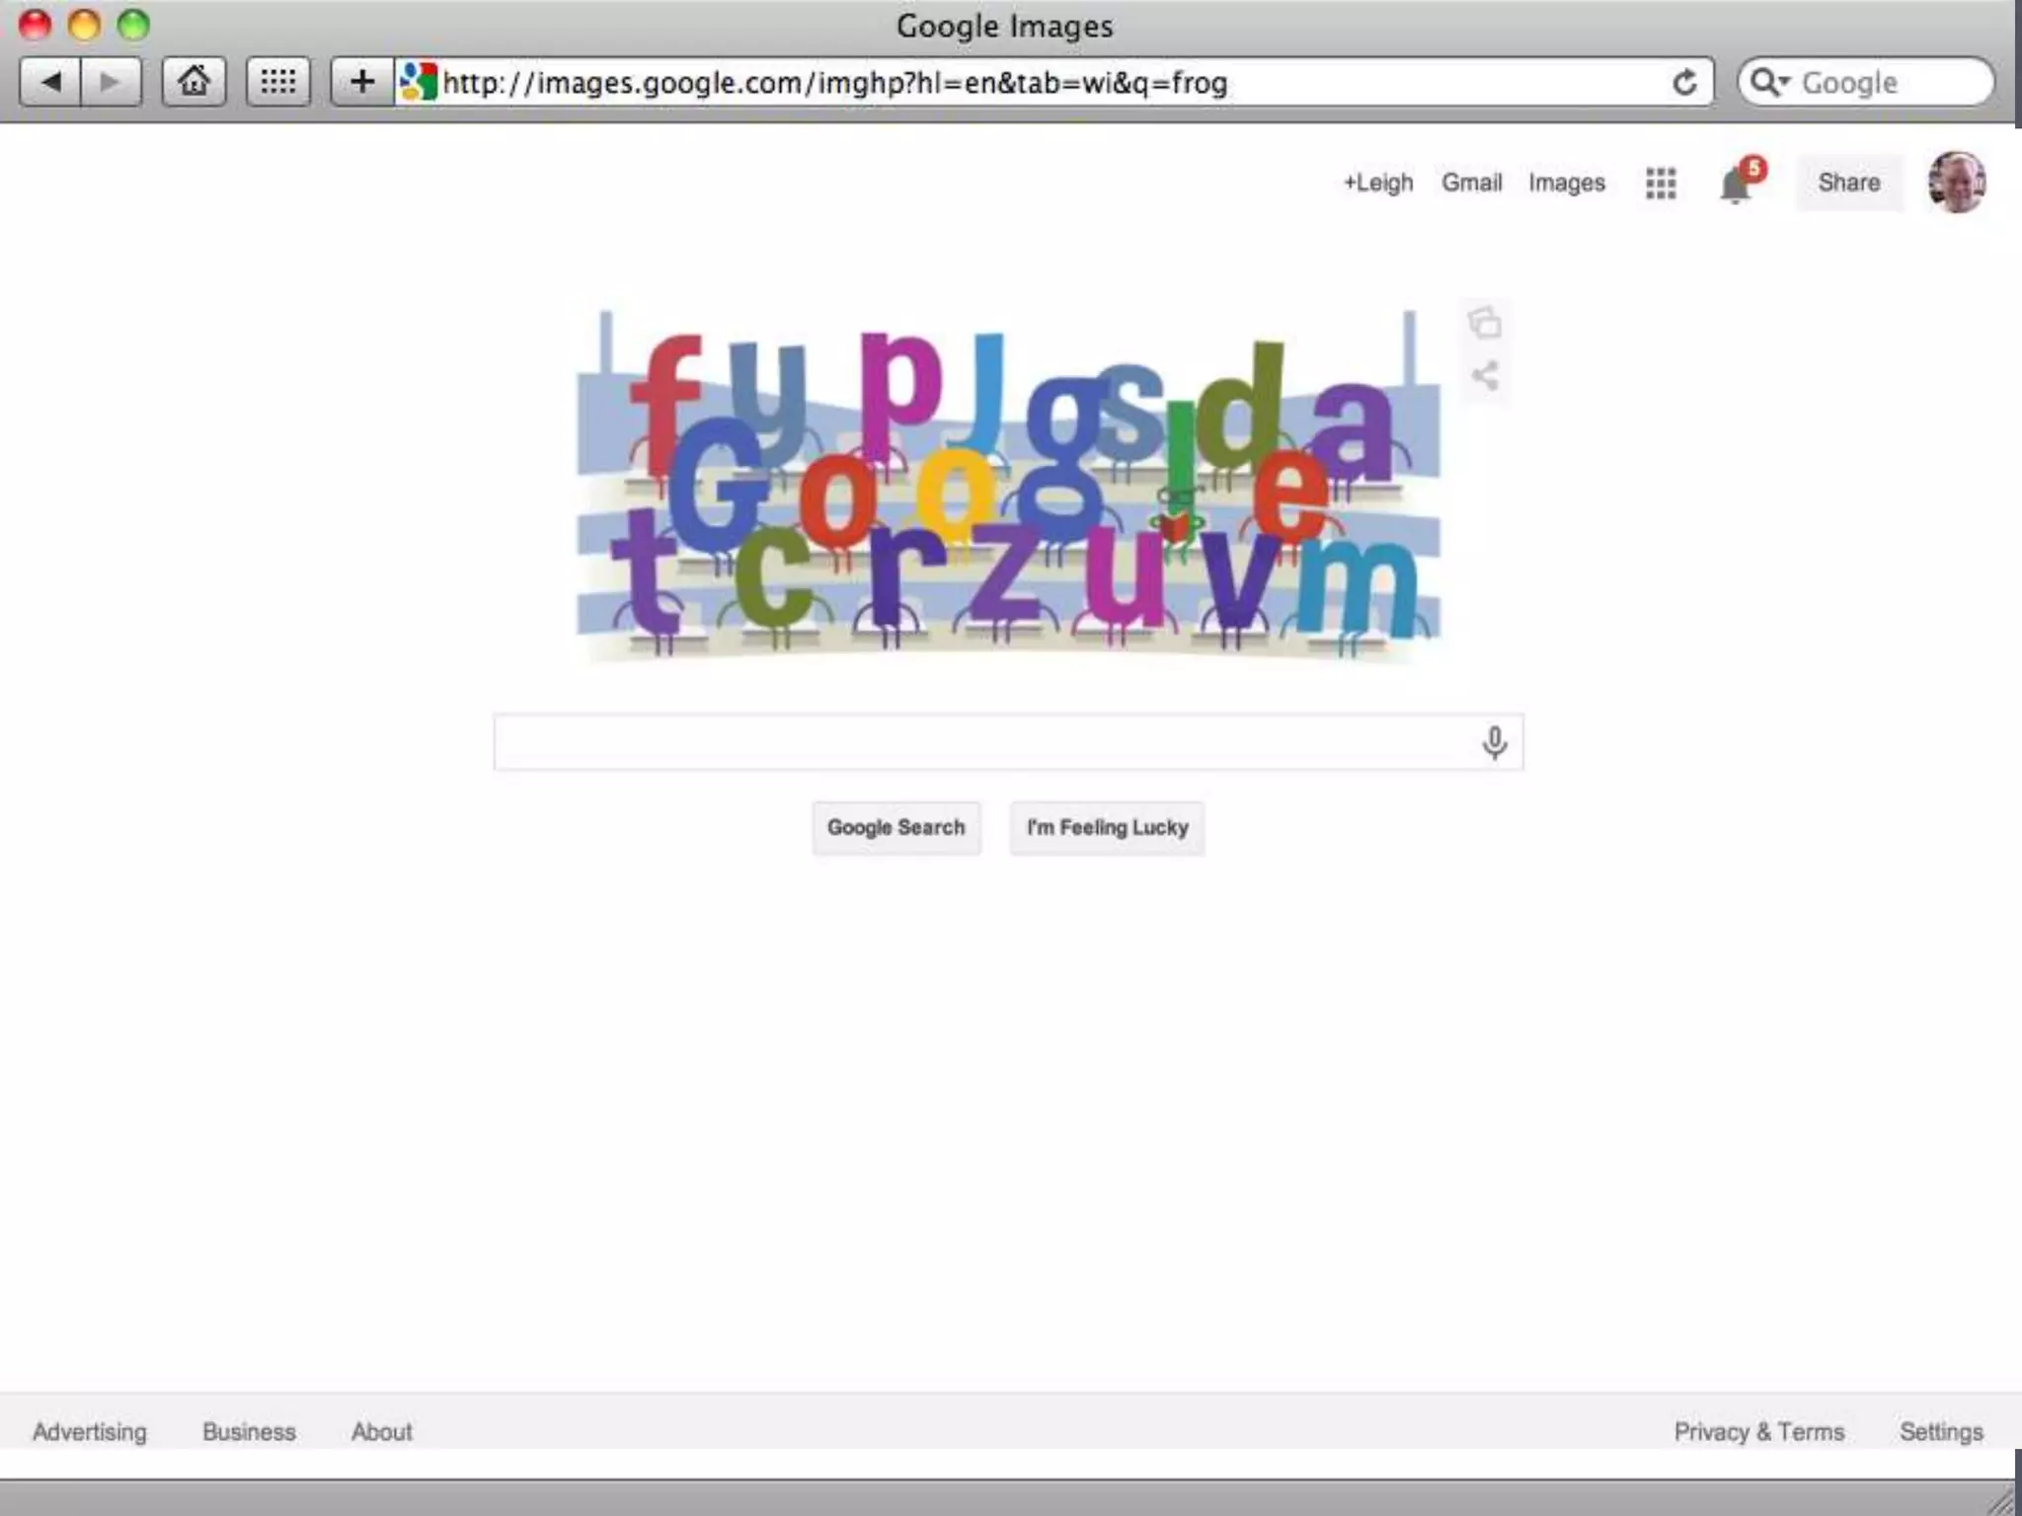Click the plus add-bookmark button
This screenshot has height=1516, width=2022.
[x=362, y=82]
